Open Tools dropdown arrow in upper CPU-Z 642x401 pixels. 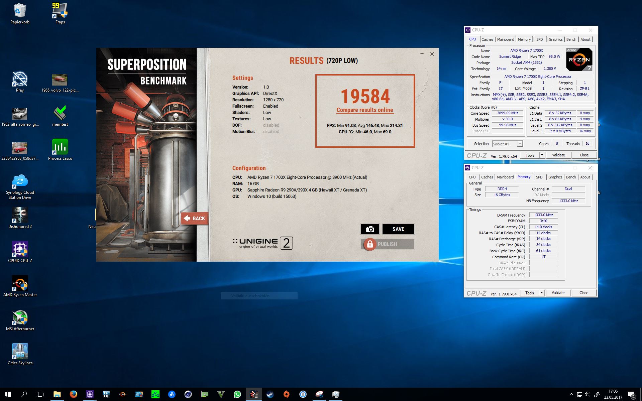542,155
